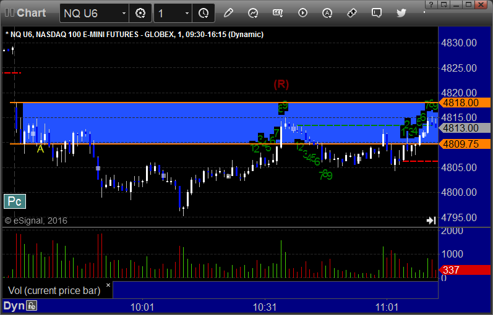Click the Vol (current price bar) label
Viewport: 493px width, 315px height.
54,290
